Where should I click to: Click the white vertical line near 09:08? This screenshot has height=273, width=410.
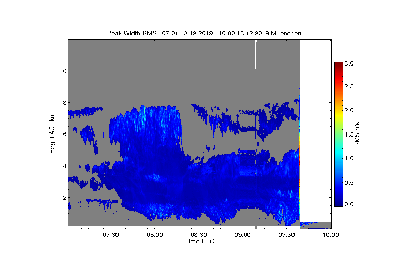[x=256, y=55]
